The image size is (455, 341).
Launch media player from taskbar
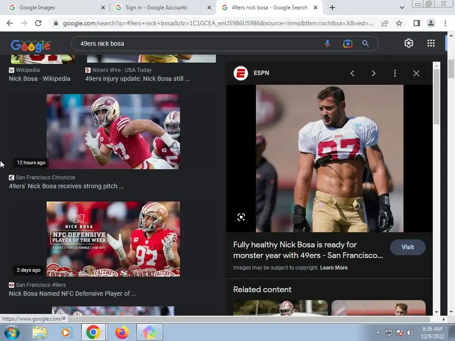(66, 333)
